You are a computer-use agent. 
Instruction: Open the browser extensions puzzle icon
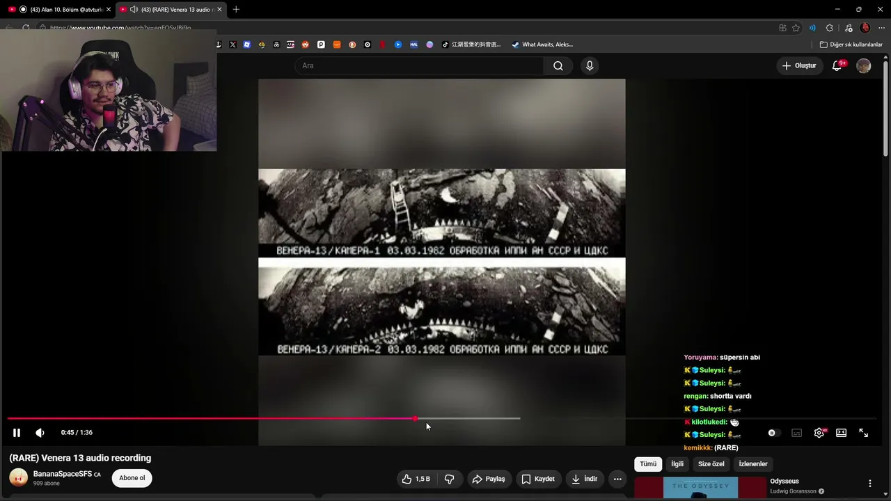[829, 28]
